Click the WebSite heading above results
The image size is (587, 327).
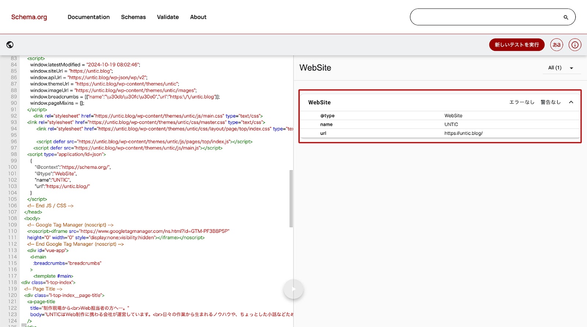coord(315,68)
